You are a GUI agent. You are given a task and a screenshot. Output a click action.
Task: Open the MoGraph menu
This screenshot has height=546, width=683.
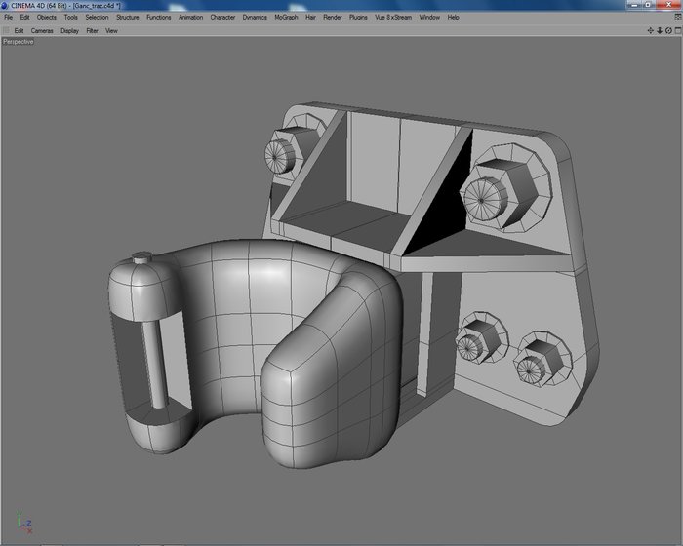pos(286,17)
